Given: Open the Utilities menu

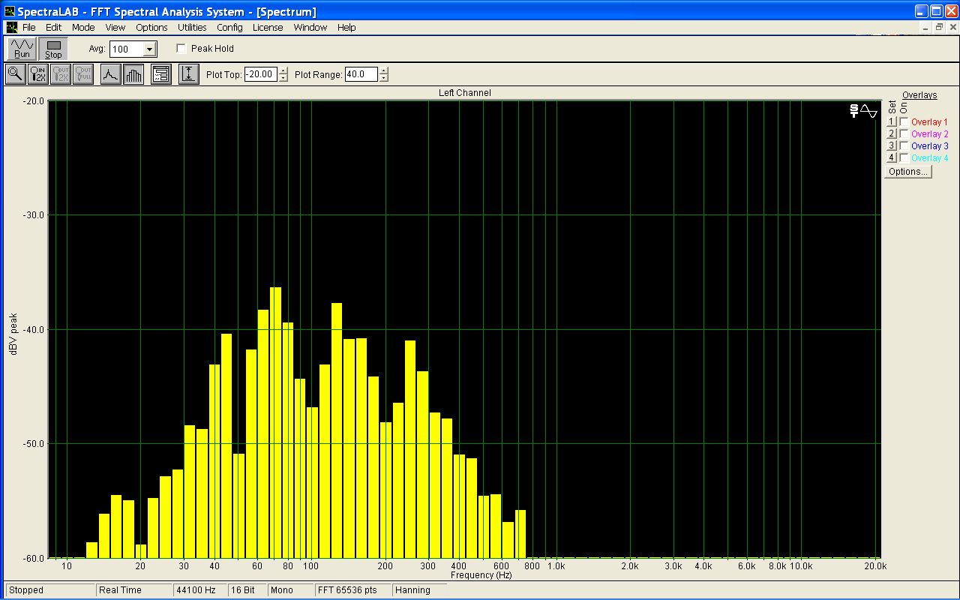Looking at the screenshot, I should tap(192, 28).
